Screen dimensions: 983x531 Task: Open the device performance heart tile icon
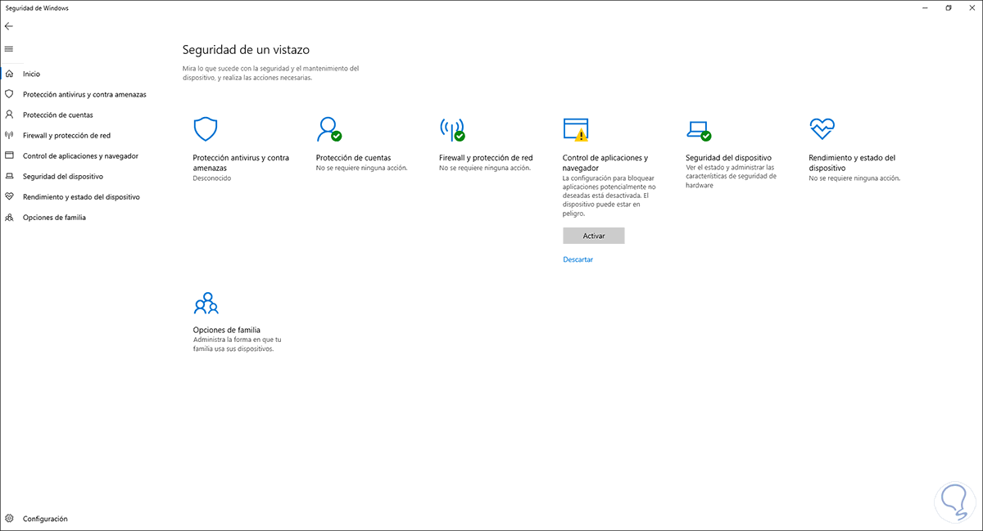821,128
